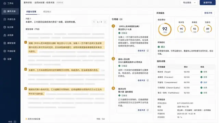
Task: Click the 1 / 3 question page indicator
Action: point(100,22)
